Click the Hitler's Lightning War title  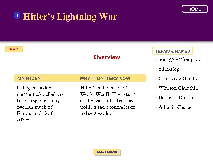click(70, 17)
